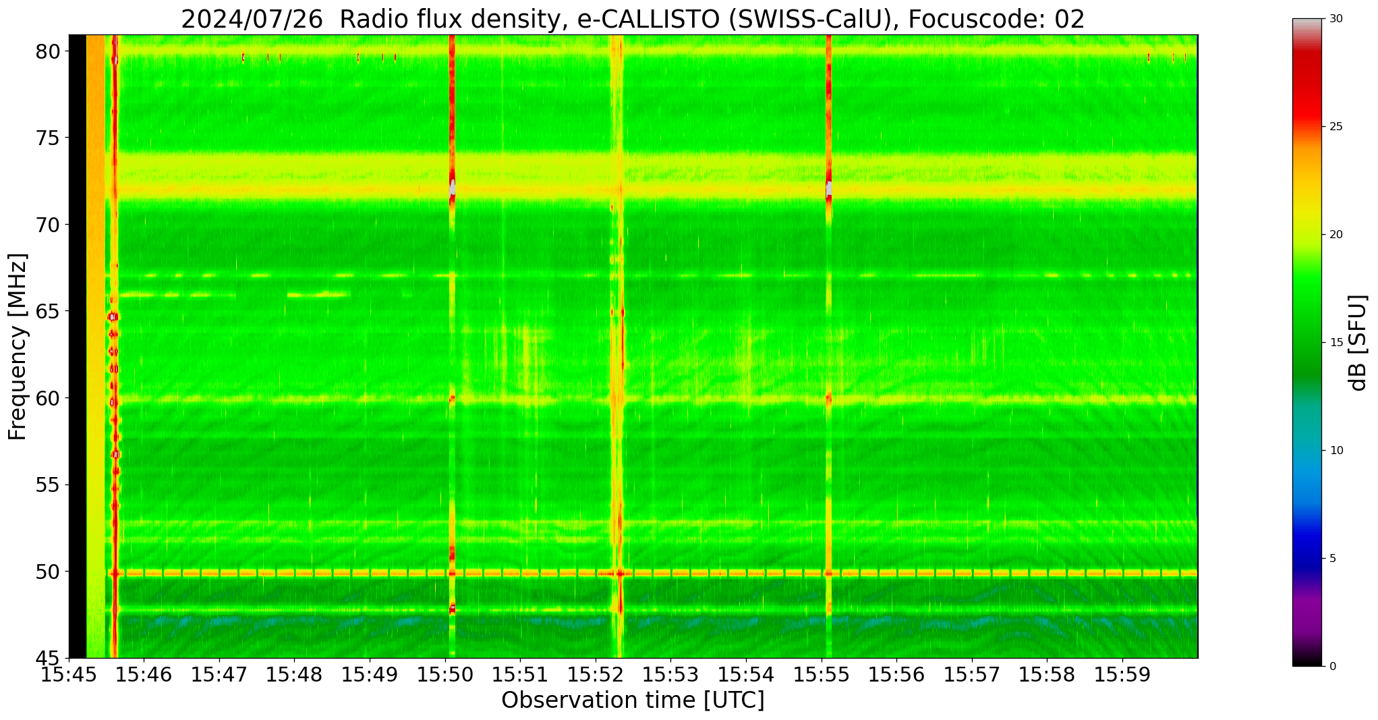
Task: Click the colorbar tick label 30
Action: point(1336,19)
